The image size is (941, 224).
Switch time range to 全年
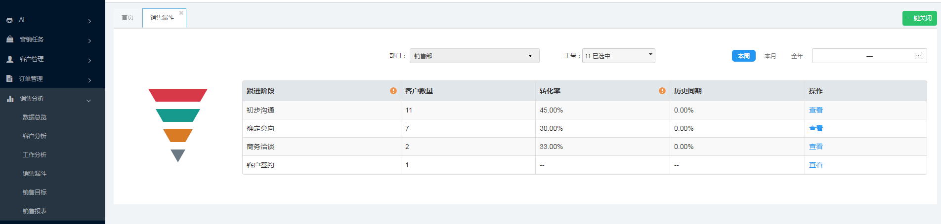pyautogui.click(x=797, y=56)
